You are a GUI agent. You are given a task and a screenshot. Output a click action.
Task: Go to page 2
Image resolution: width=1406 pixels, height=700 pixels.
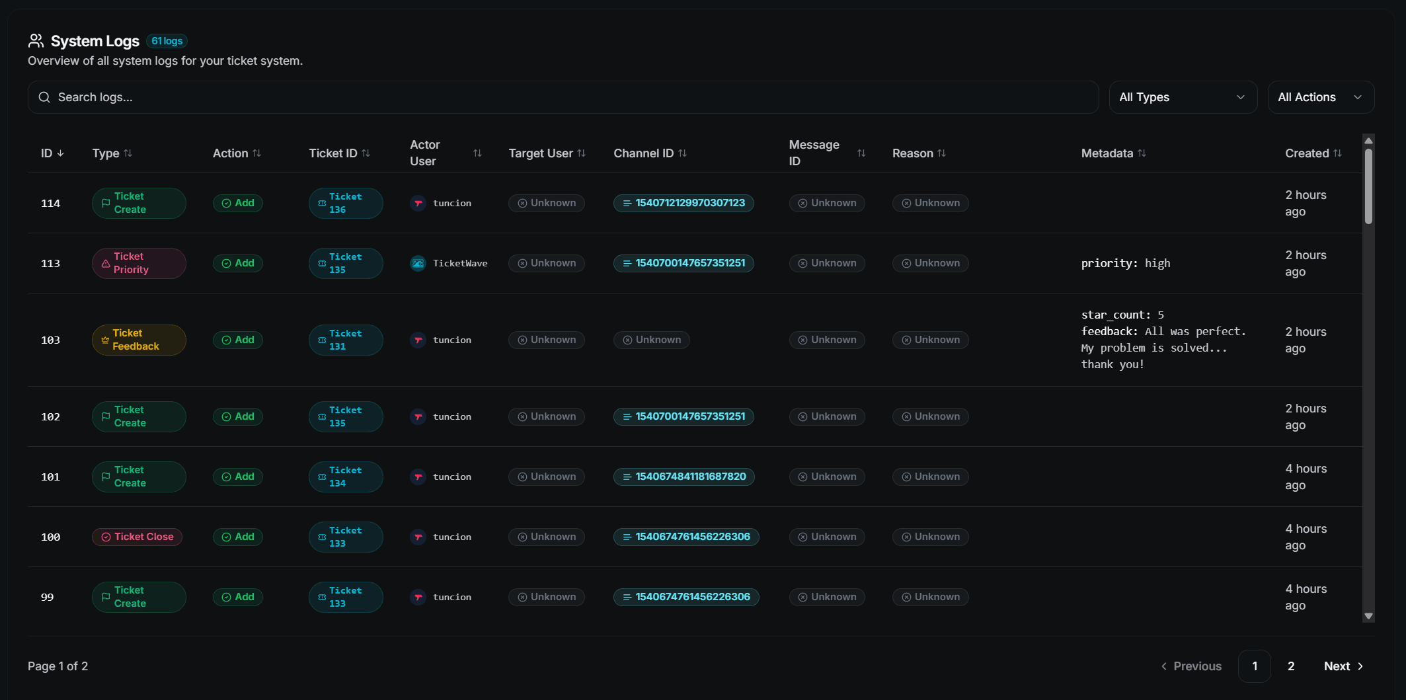(x=1291, y=666)
